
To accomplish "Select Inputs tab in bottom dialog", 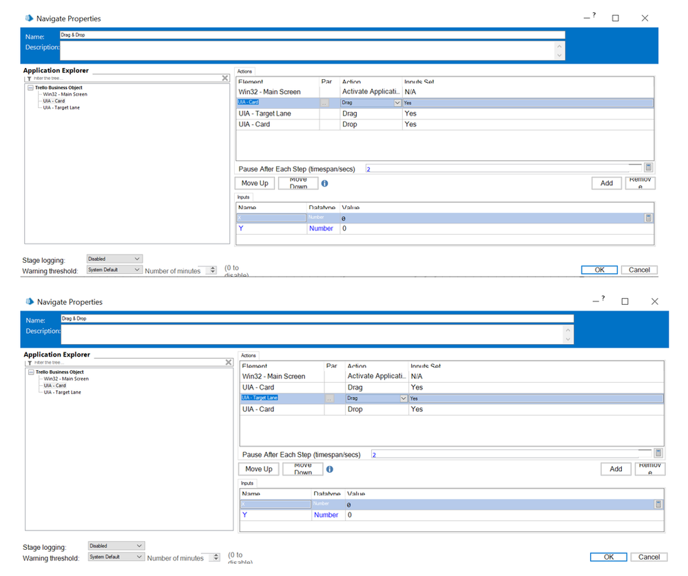I will click(247, 483).
